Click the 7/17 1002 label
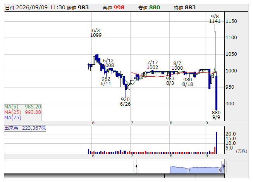This screenshot has height=182, width=253. (x=153, y=65)
